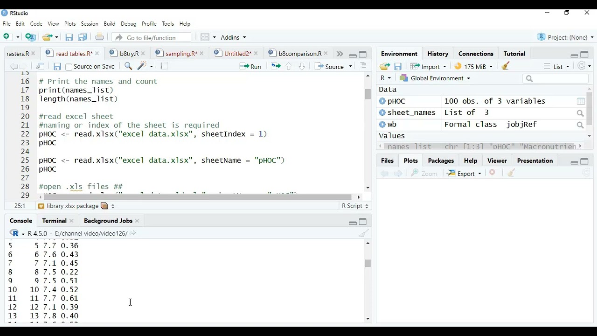Open Find/Replace magnifier in editor

click(128, 66)
